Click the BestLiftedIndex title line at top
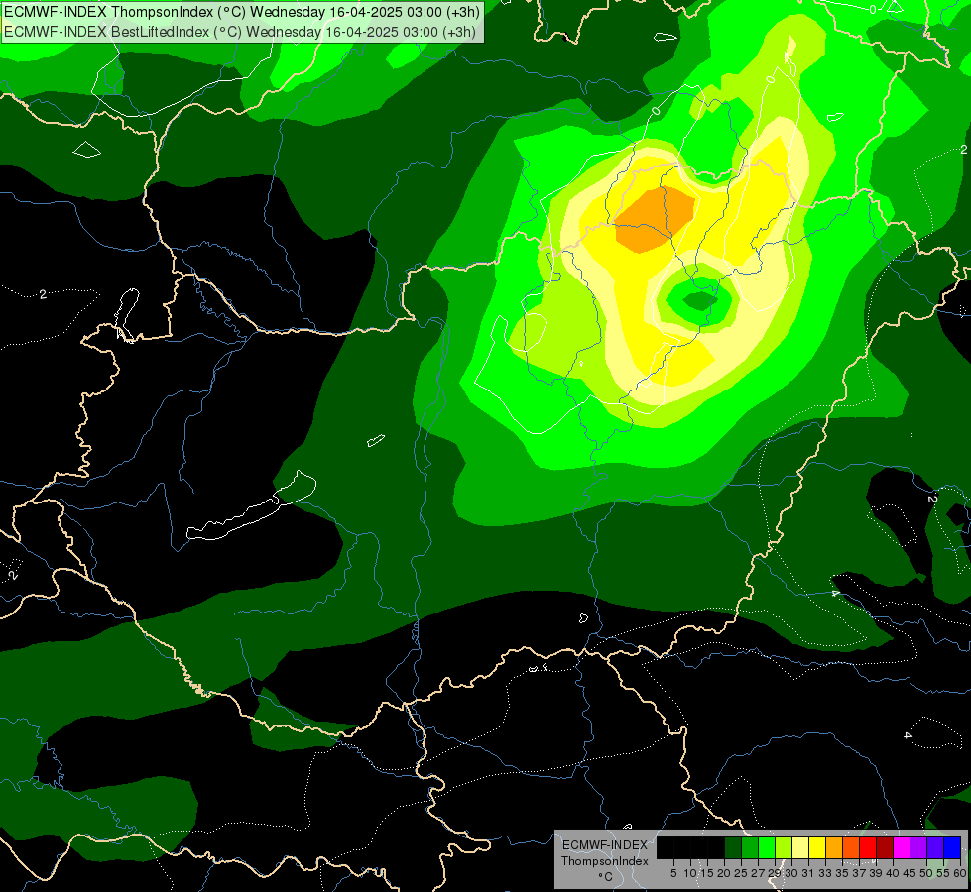The image size is (971, 892). 240,31
